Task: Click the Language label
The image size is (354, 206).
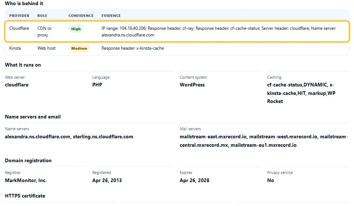Action: 101,77
